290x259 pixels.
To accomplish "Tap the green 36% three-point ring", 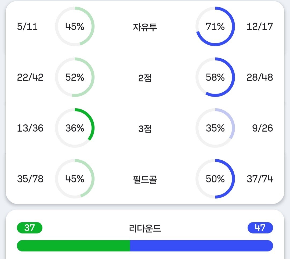I will 75,128.
